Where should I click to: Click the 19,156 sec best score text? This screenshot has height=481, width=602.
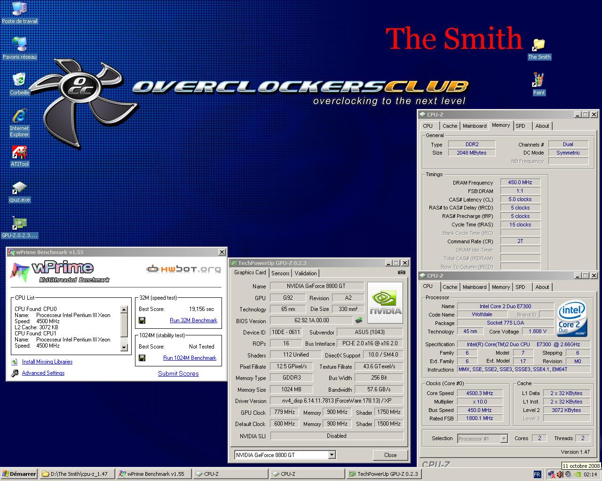coord(202,309)
